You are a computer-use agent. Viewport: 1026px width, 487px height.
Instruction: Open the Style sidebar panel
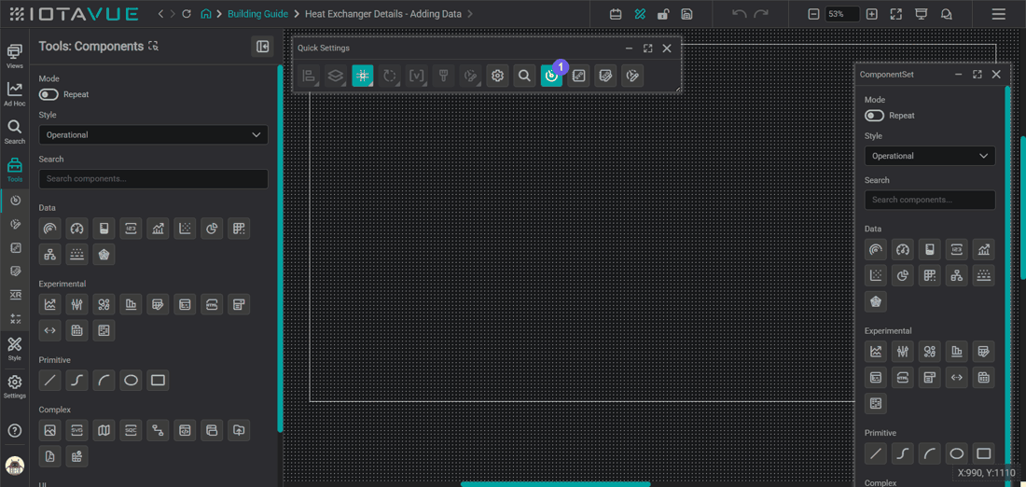(x=14, y=349)
